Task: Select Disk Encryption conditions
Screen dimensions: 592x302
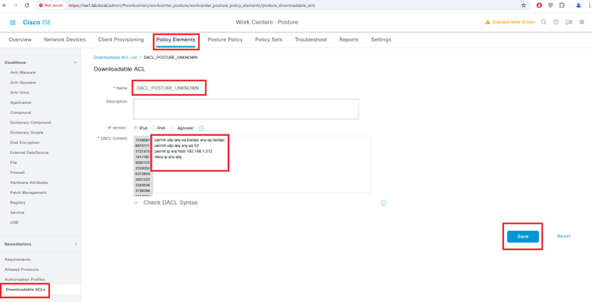Action: tap(25, 142)
